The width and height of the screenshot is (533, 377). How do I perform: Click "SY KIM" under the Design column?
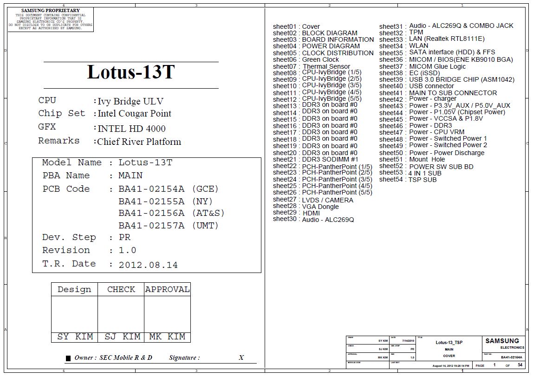tap(75, 337)
